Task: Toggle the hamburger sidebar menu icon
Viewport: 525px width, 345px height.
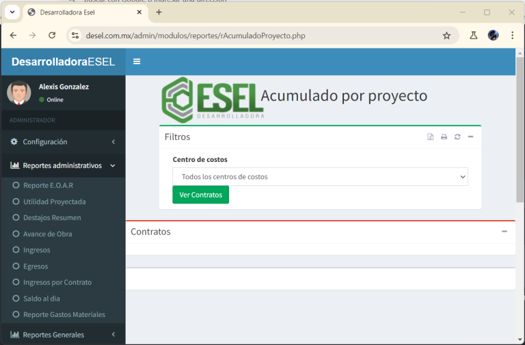Action: (x=137, y=61)
